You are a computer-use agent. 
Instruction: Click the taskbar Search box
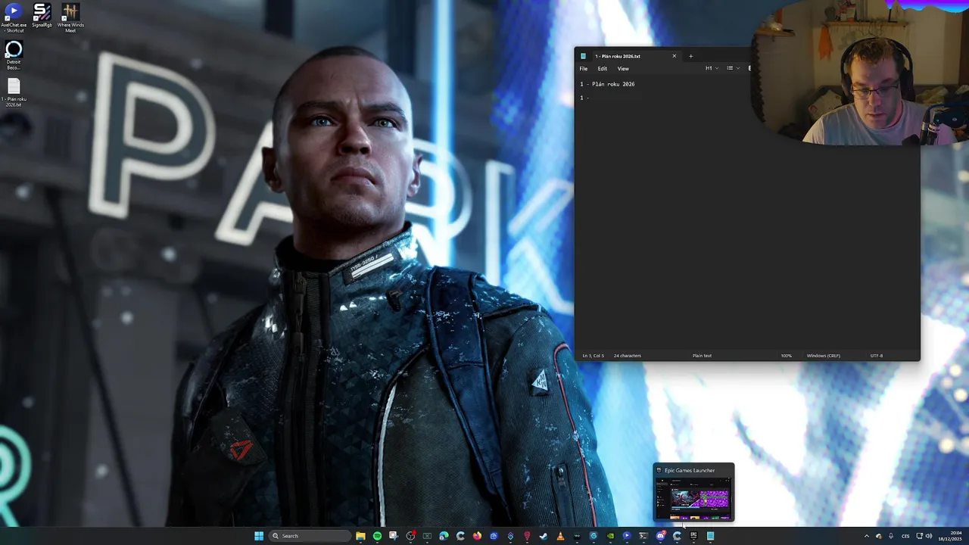pyautogui.click(x=310, y=536)
